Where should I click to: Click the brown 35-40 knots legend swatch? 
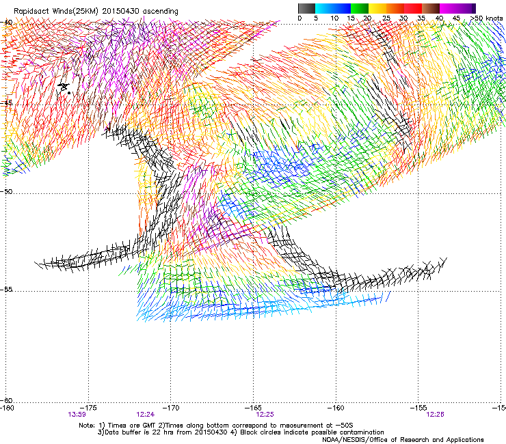pos(431,8)
